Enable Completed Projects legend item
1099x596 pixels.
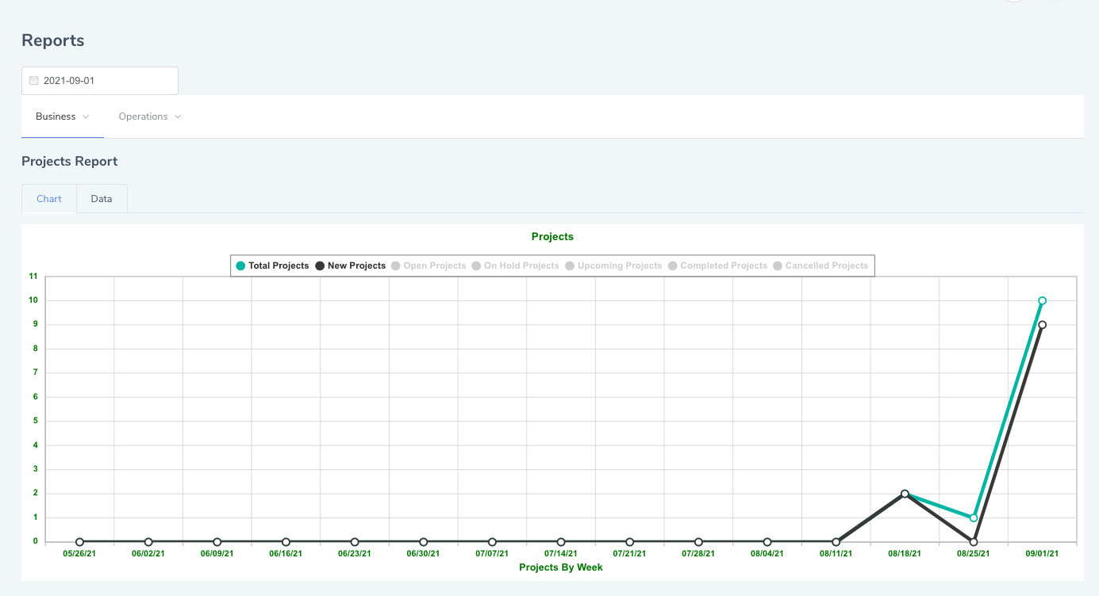tap(717, 266)
